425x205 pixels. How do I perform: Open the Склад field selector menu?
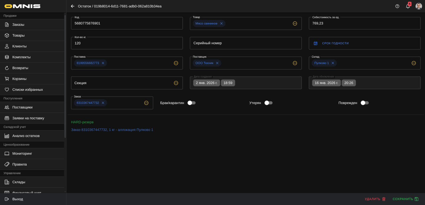click(414, 63)
